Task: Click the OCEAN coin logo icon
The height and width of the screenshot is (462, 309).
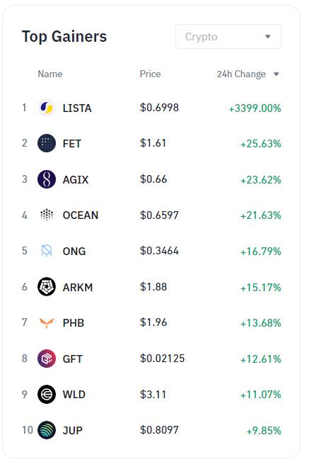Action: point(47,215)
